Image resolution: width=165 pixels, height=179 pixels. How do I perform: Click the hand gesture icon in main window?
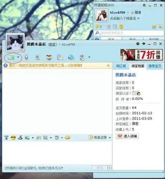coord(108,26)
